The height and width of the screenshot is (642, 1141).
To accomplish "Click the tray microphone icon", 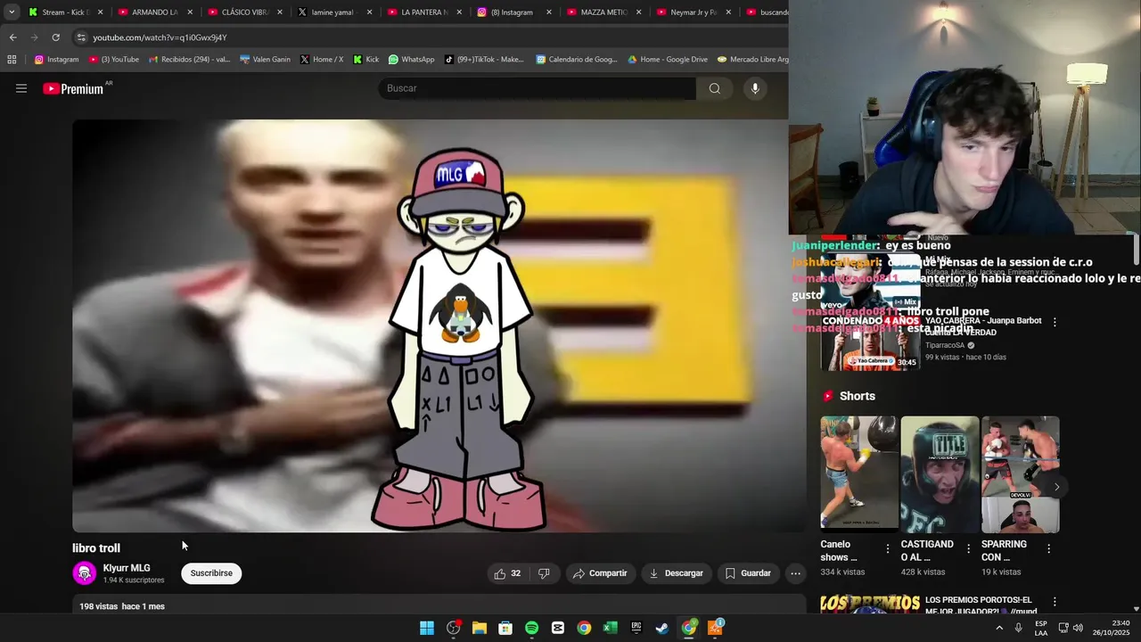I will pos(1018,628).
